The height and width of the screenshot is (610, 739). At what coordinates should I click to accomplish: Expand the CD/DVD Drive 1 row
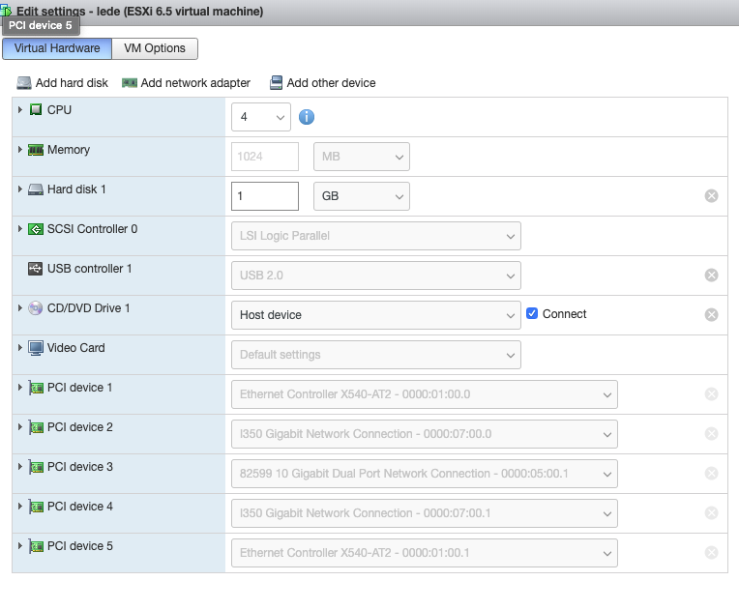pos(19,308)
